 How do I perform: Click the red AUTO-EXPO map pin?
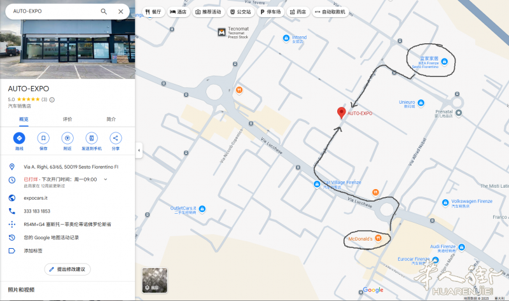click(x=341, y=113)
